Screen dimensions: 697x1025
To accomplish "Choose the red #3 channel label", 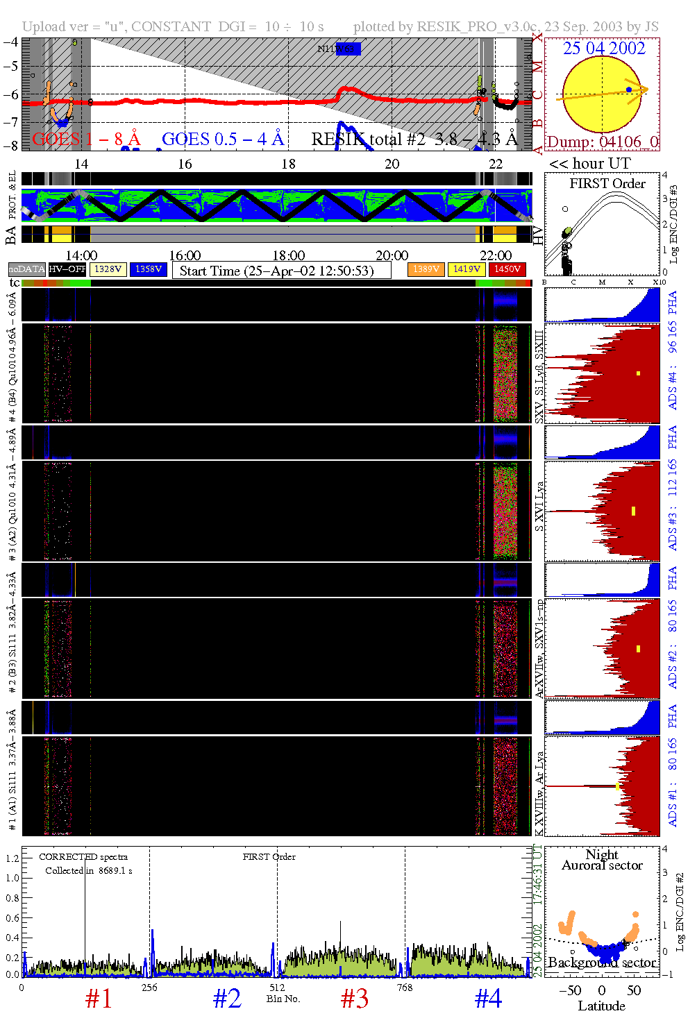I will [x=355, y=999].
